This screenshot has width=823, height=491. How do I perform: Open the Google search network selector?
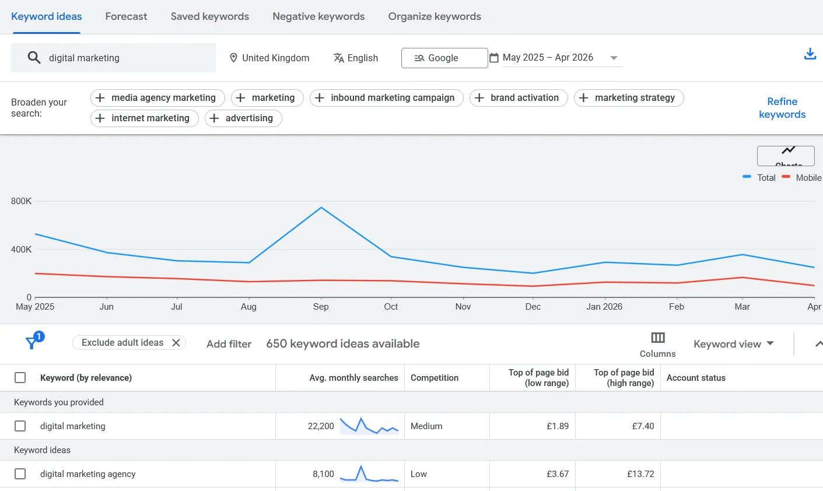coord(444,58)
